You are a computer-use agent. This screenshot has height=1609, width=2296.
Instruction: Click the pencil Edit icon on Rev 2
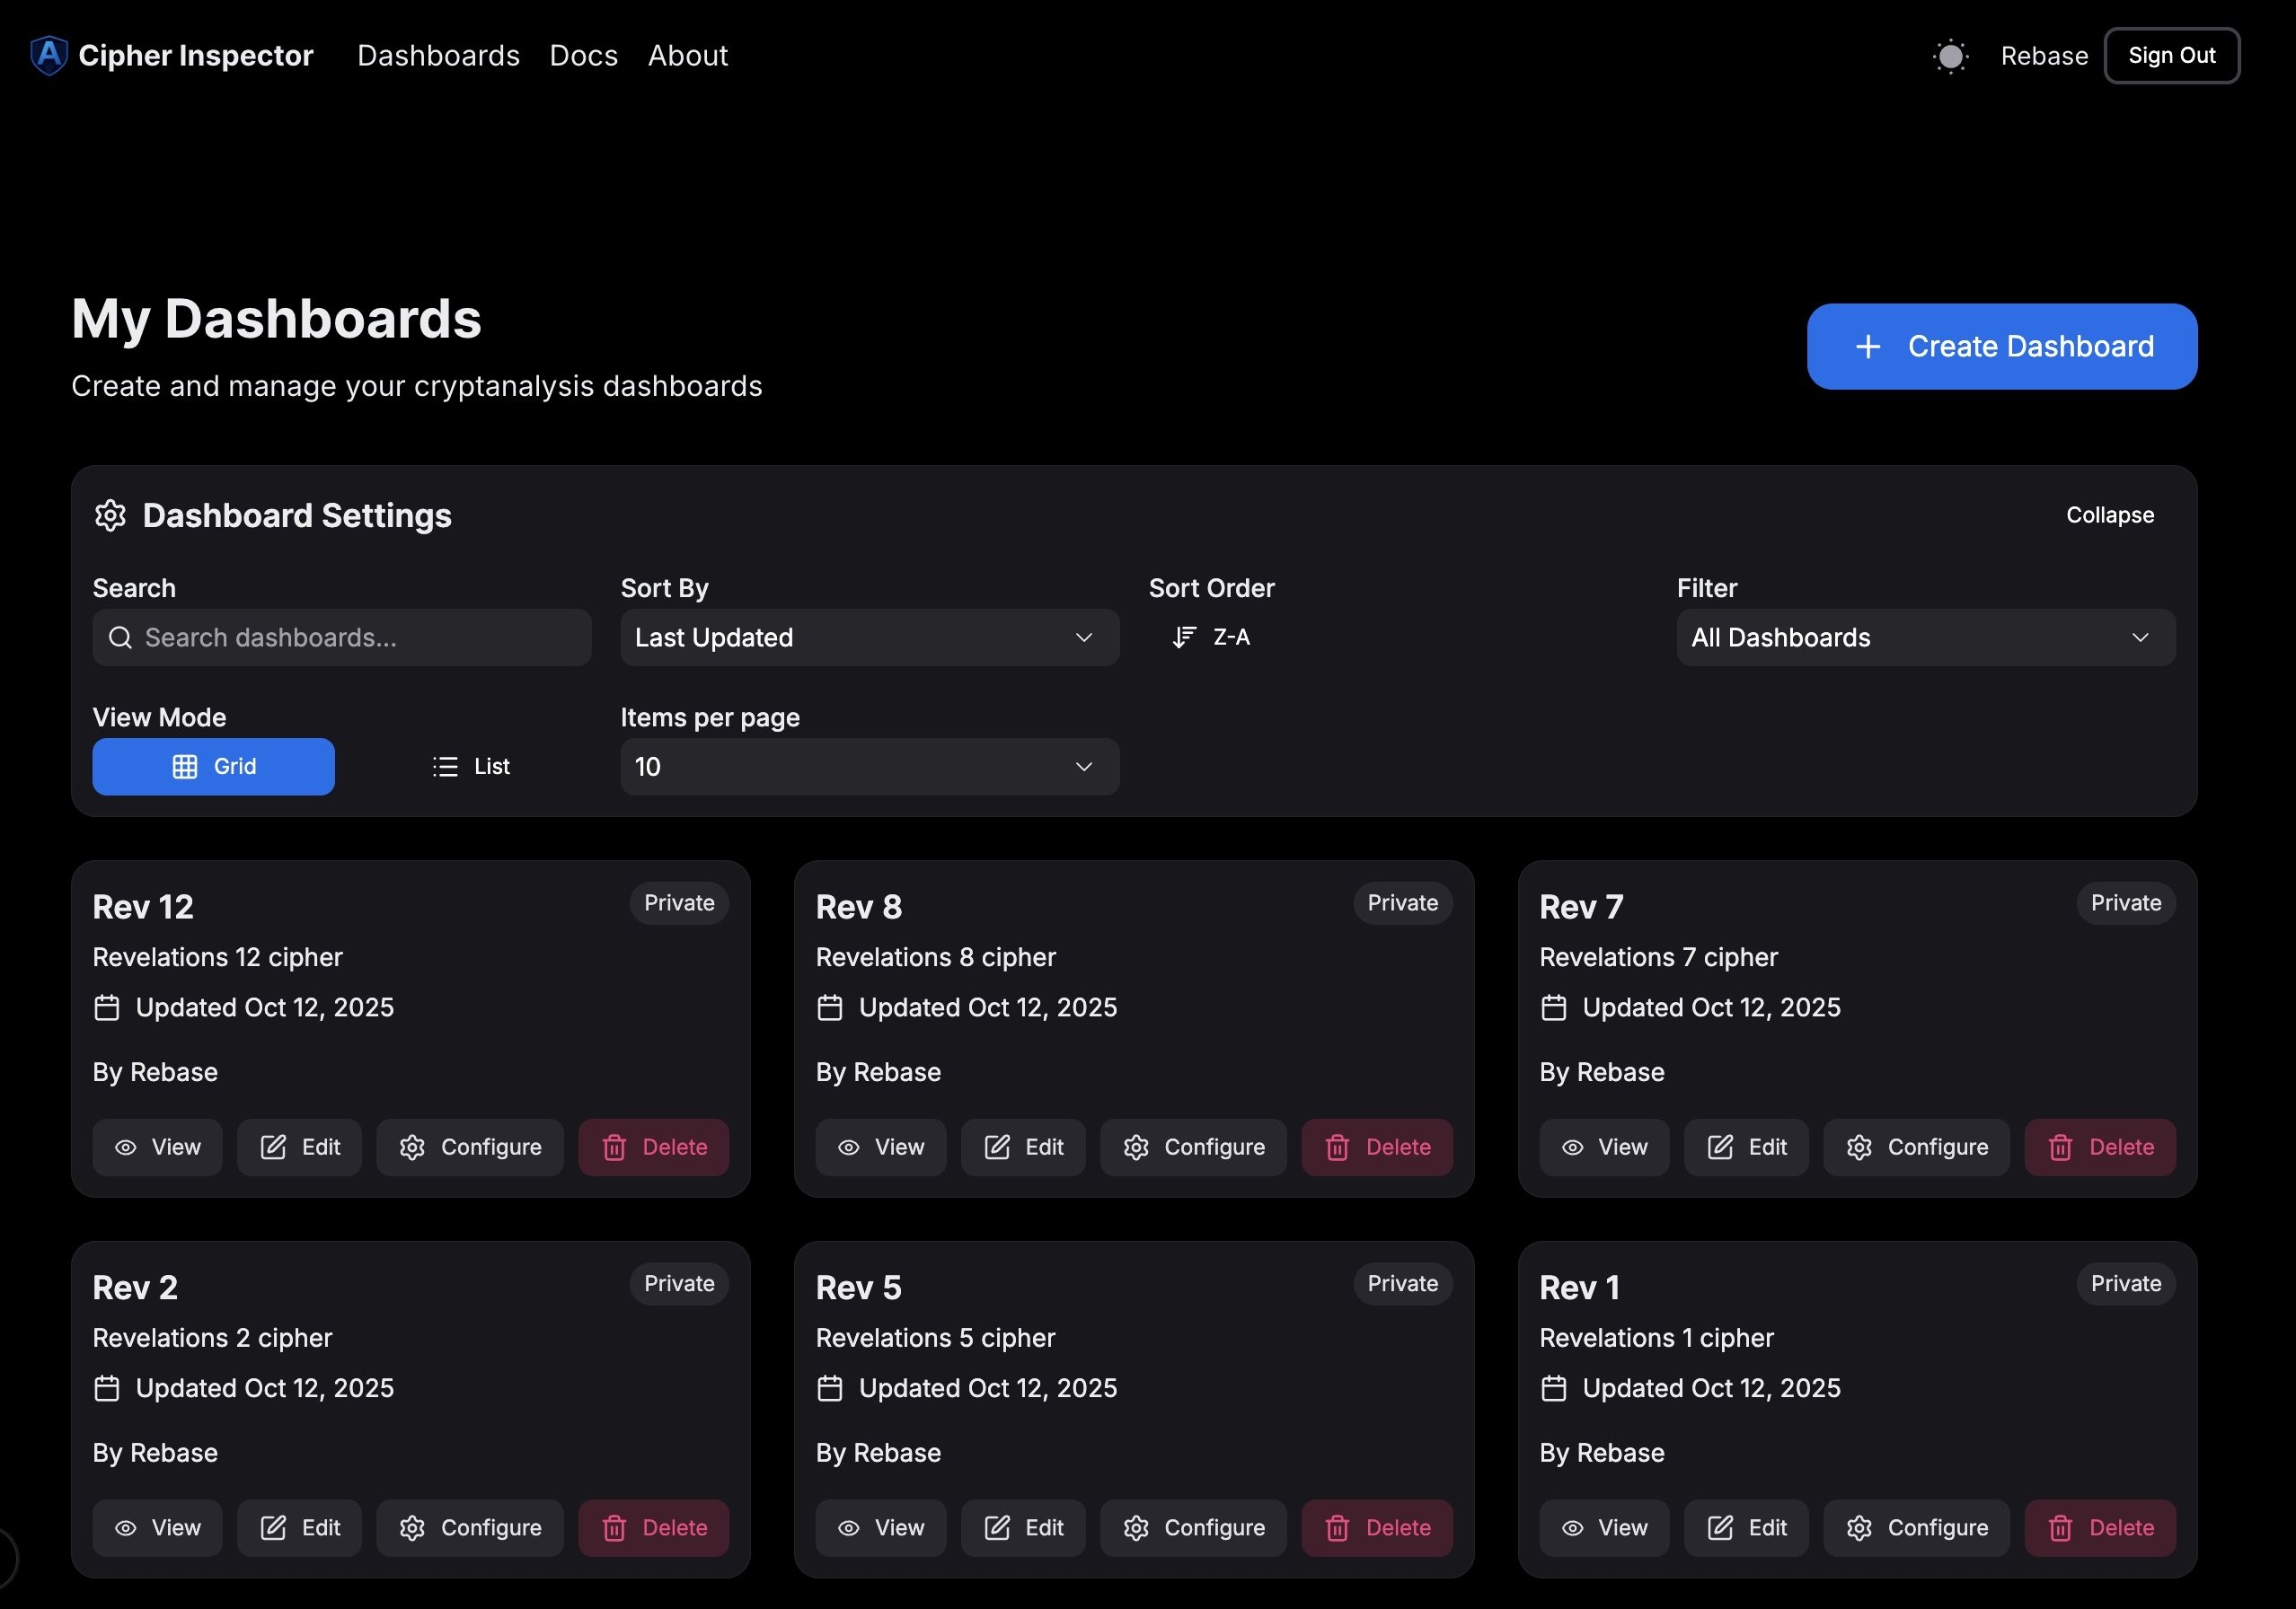point(273,1528)
